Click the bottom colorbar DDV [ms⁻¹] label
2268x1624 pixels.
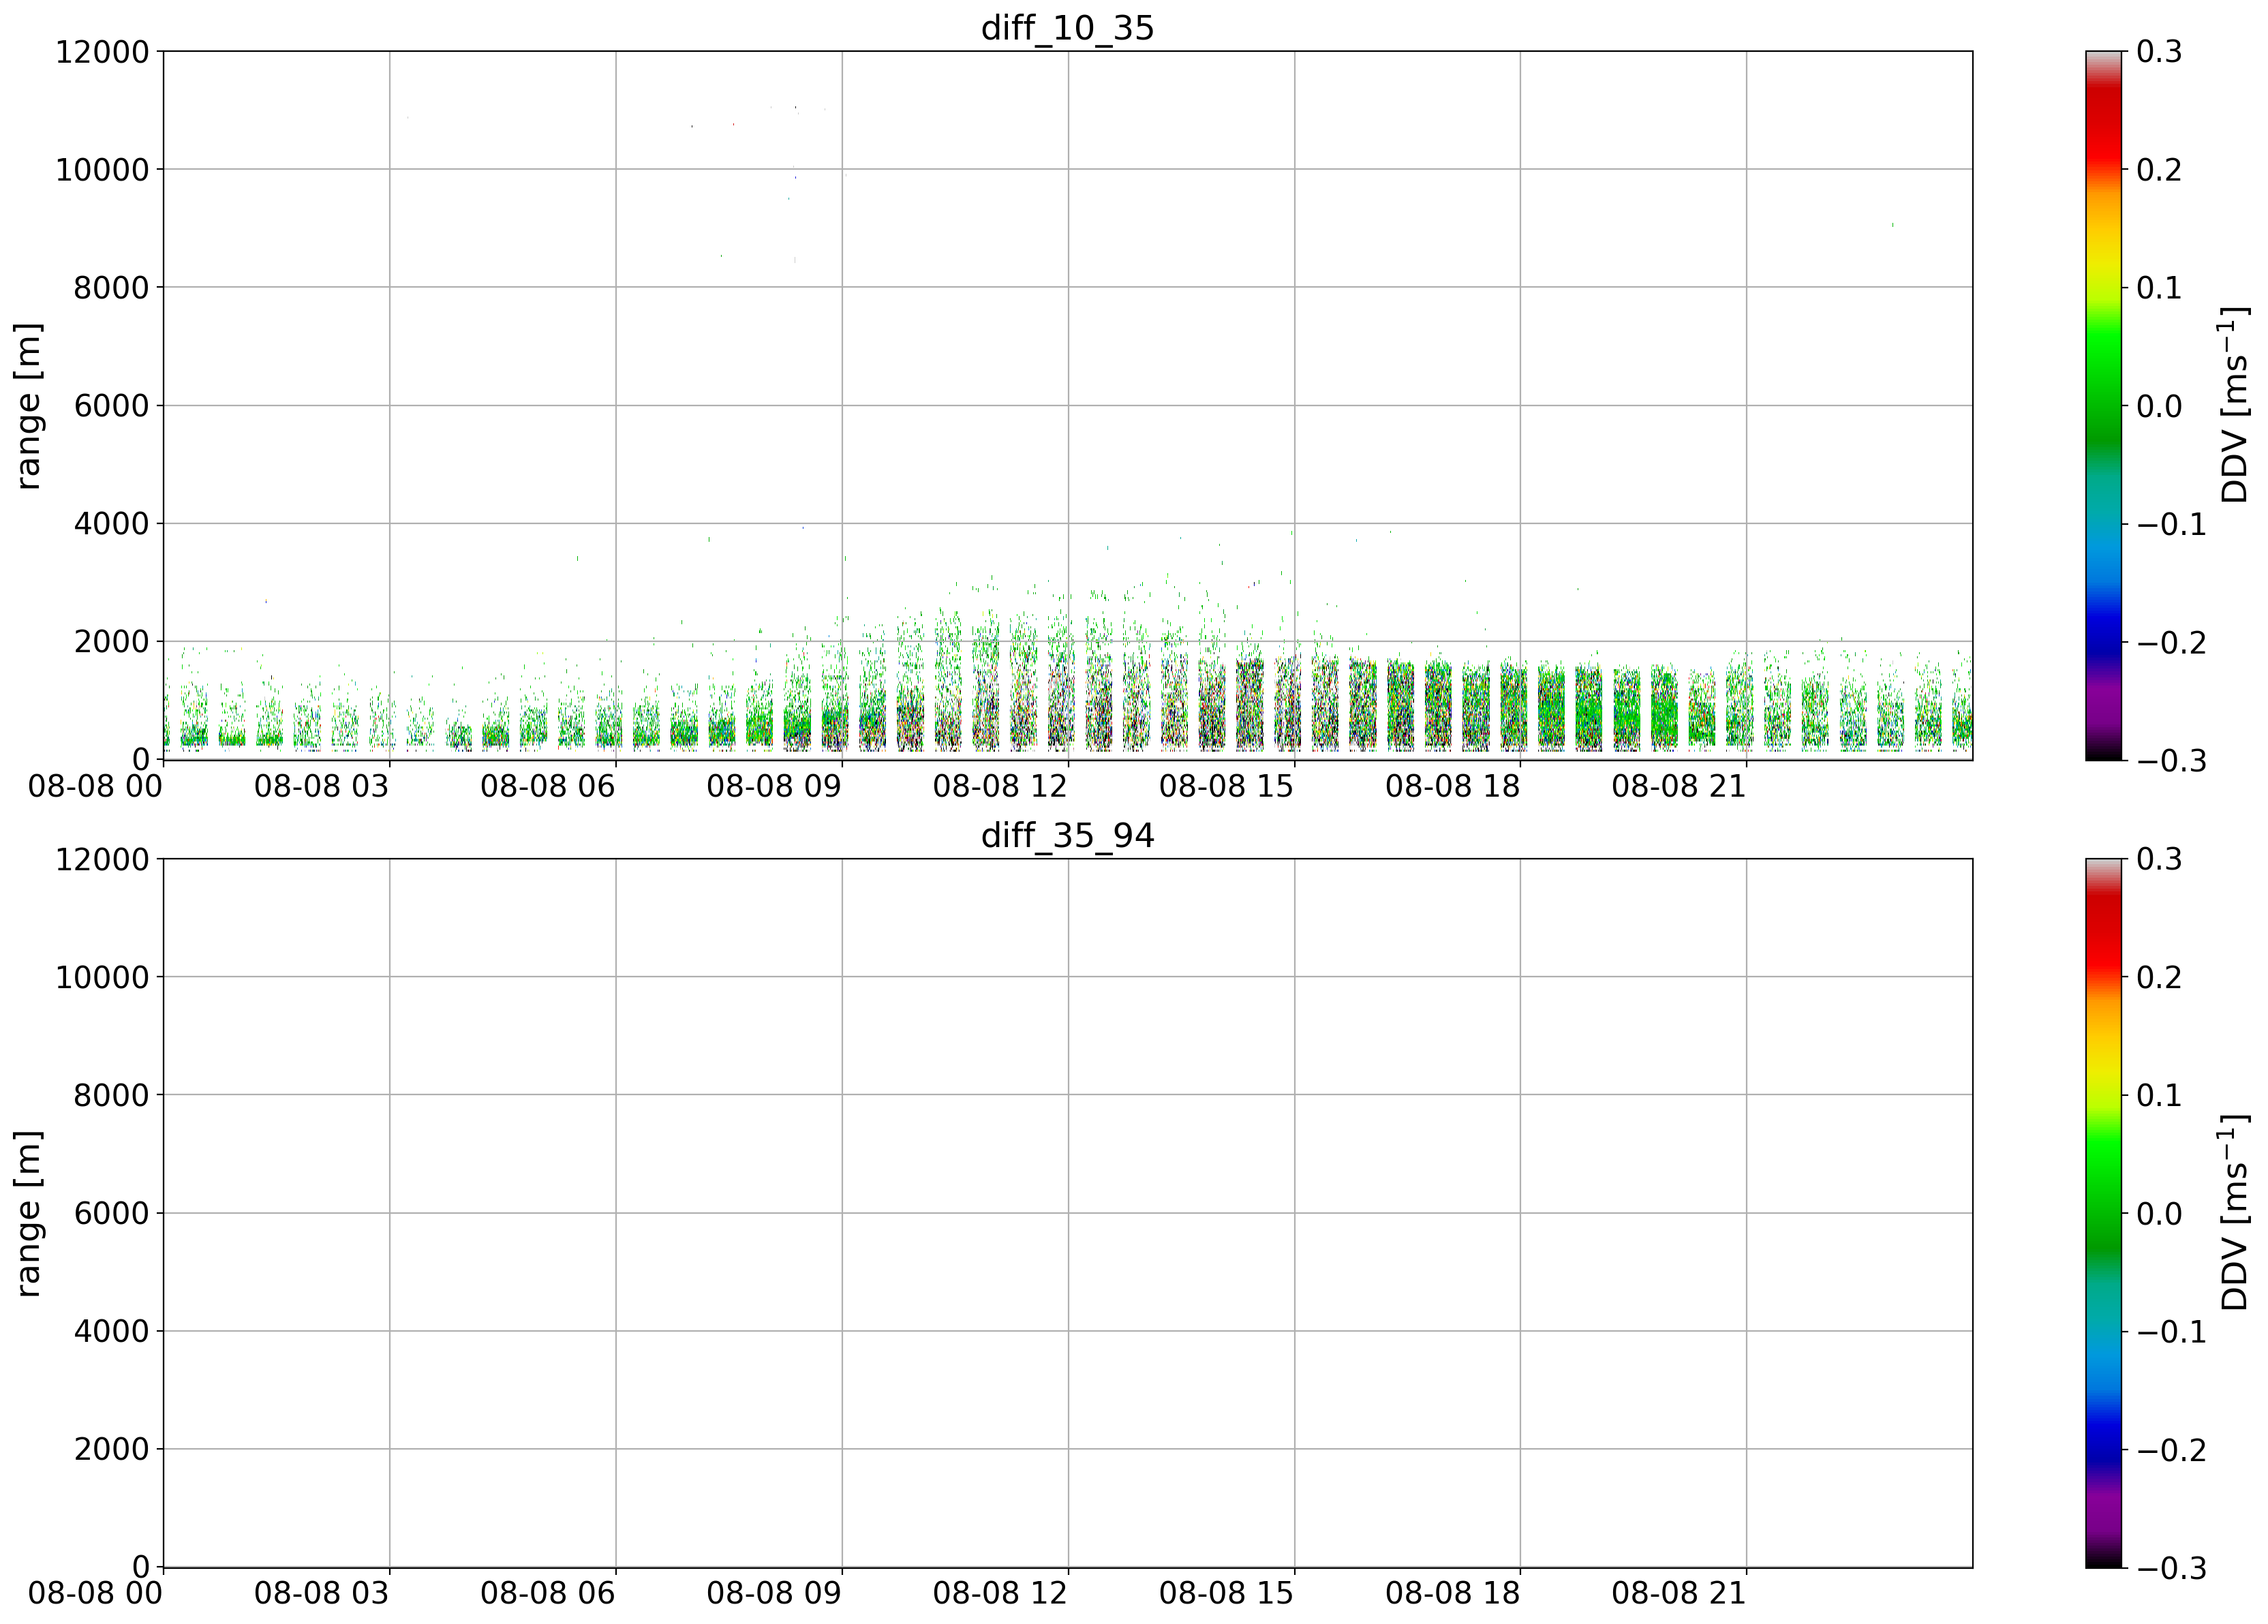tap(2234, 1213)
